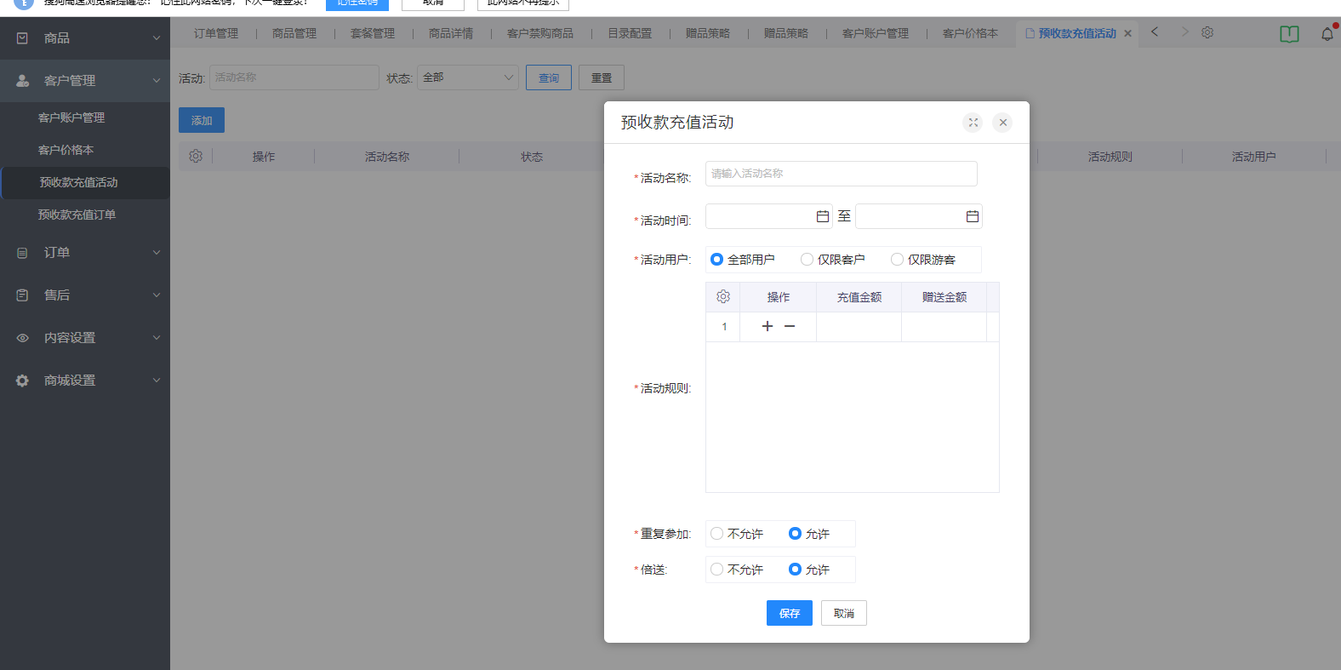Screen dimensions: 1341x670
Task: Click the plus icon to add rule row
Action: click(x=767, y=326)
